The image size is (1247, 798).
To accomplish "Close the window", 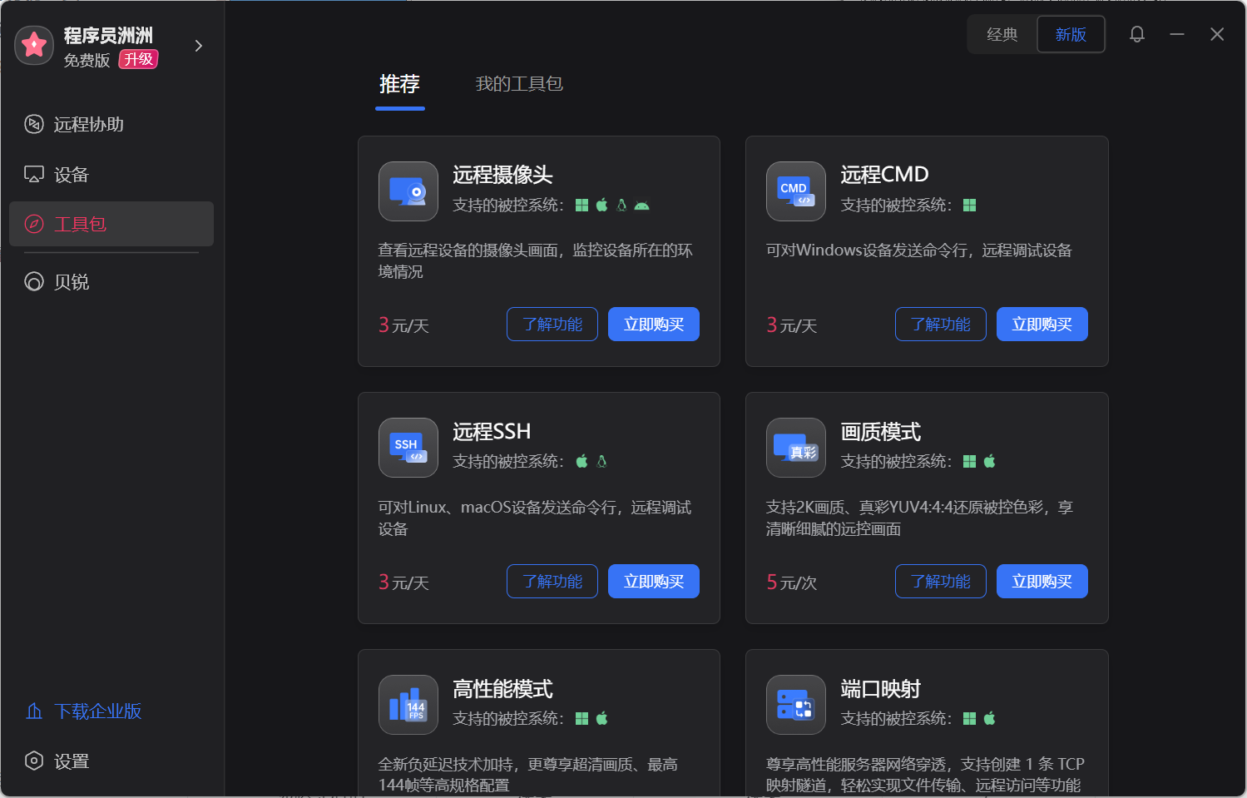I will click(1217, 34).
